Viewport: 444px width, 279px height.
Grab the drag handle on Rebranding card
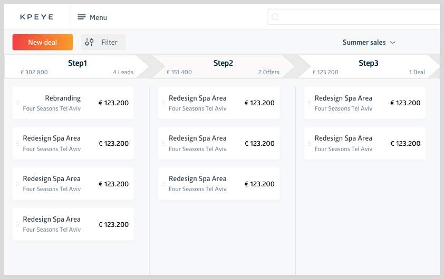pos(17,103)
